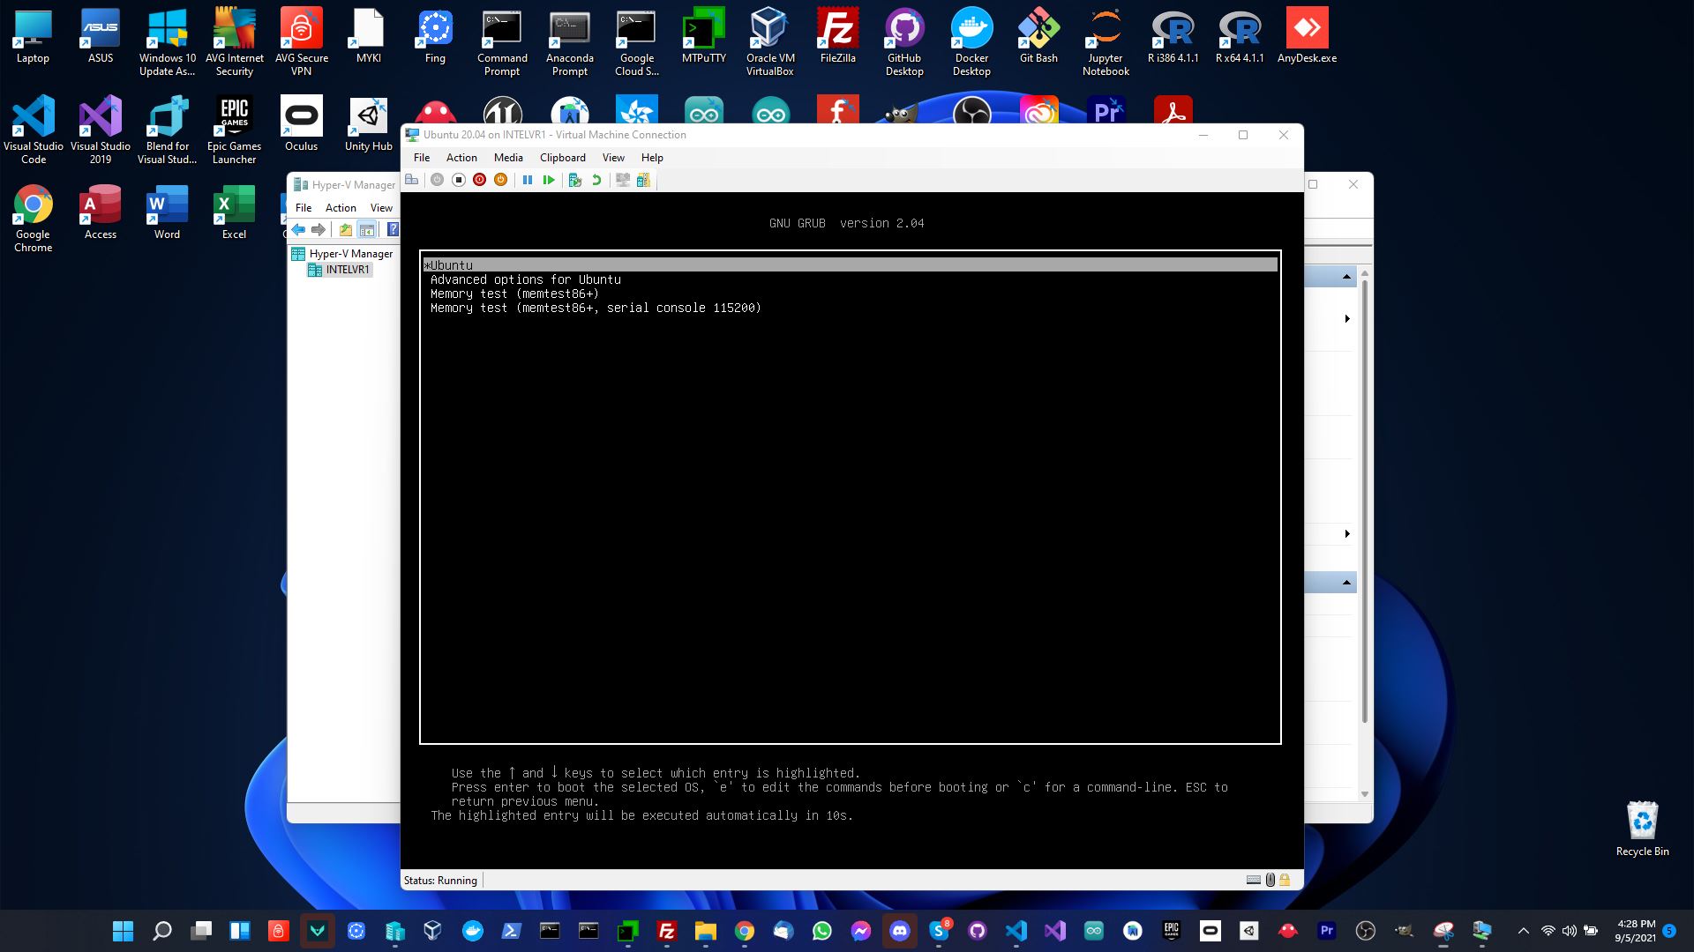Collapse the lower Actions pane section arrow
The image size is (1694, 952).
pos(1346,583)
